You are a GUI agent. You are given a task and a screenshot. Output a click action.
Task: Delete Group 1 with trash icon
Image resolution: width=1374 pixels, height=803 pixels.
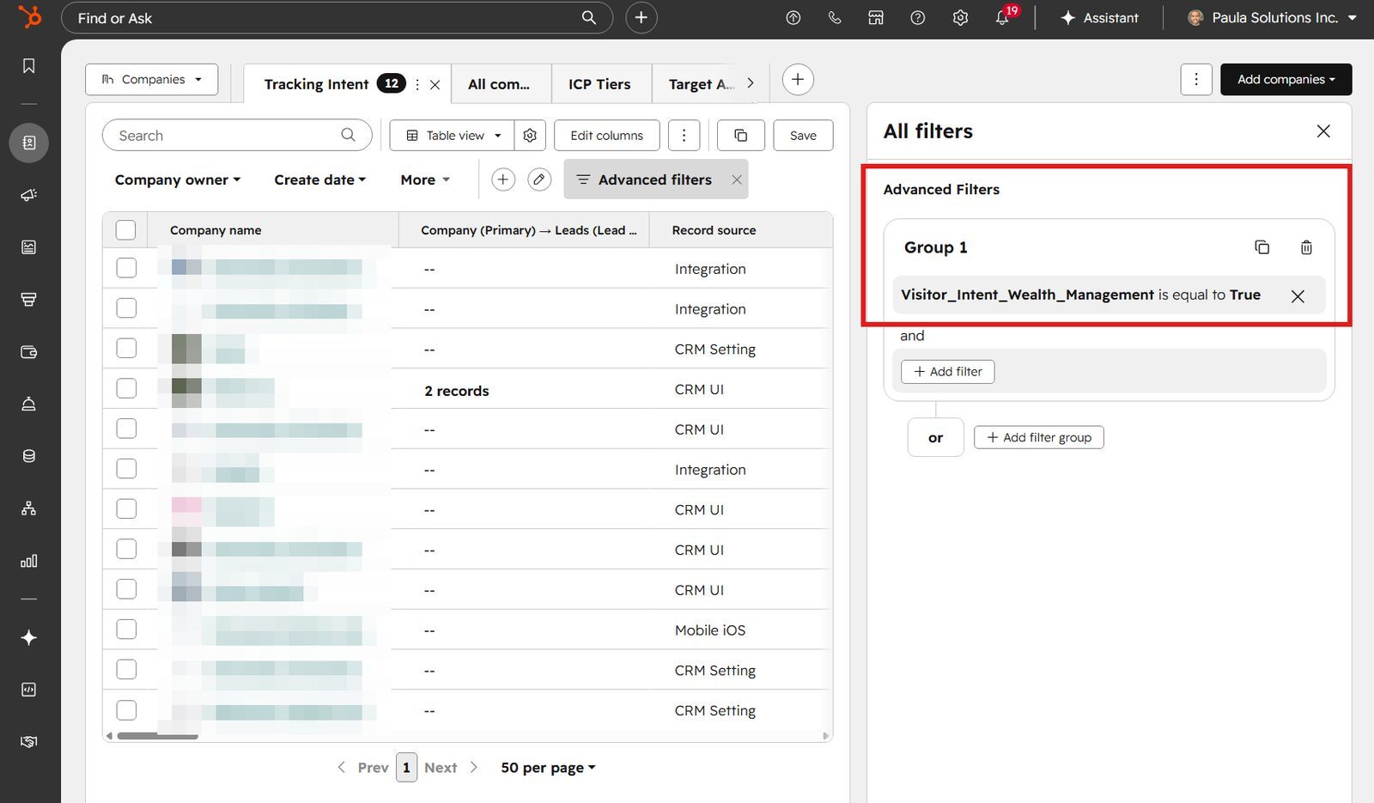[1306, 247]
